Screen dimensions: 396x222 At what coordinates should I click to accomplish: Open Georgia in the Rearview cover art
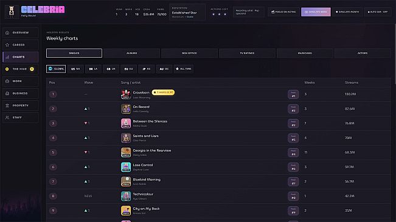[x=126, y=152]
